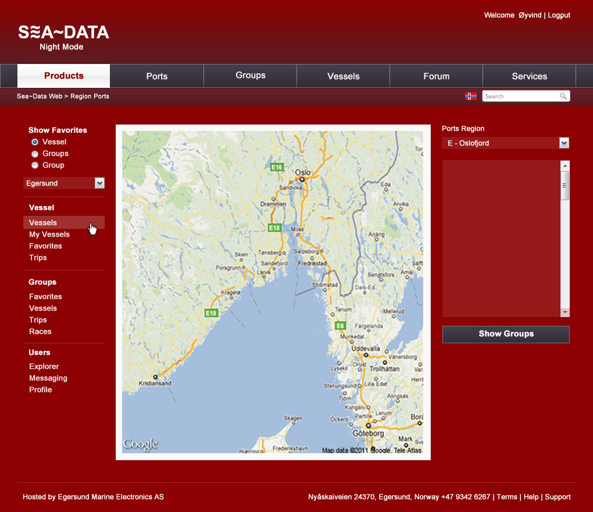The image size is (593, 512).
Task: Open My Vessels in the sidebar
Action: (49, 234)
